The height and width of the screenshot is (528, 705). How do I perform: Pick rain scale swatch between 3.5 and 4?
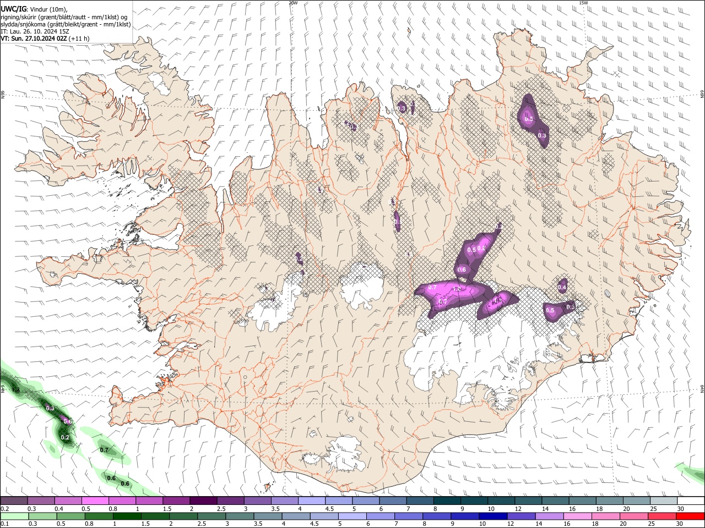coord(268,516)
